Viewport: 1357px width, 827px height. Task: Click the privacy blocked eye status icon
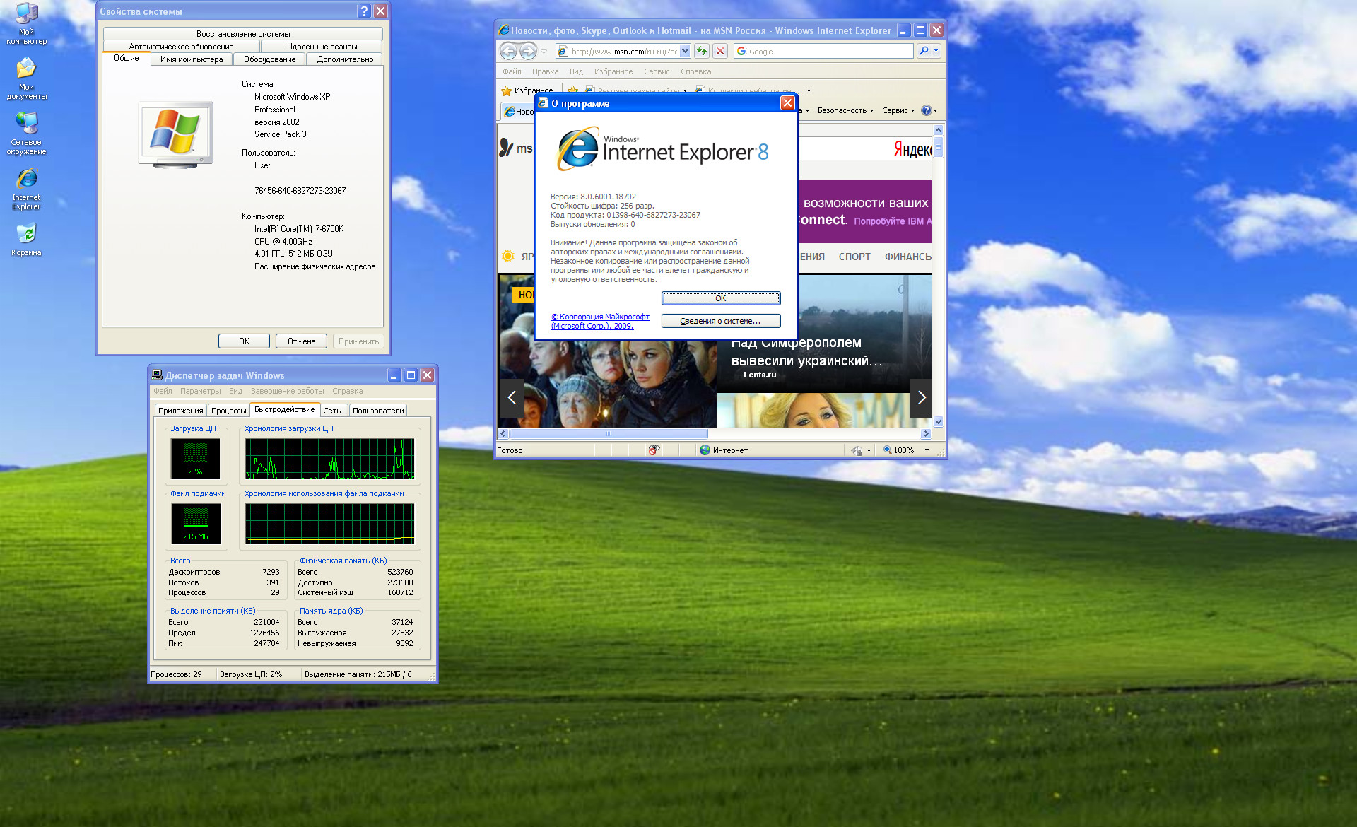(654, 450)
